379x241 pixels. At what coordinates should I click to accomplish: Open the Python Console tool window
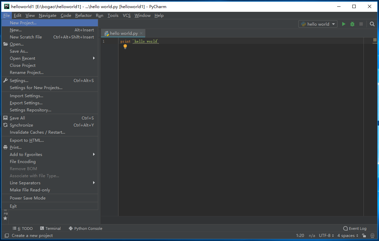[x=86, y=229]
